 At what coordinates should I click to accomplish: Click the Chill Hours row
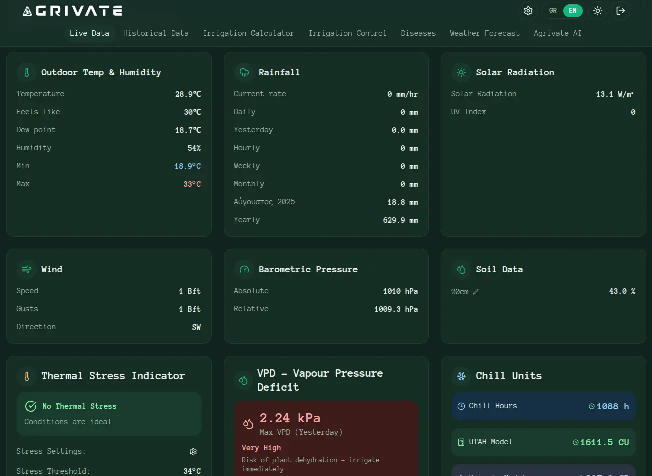point(543,406)
